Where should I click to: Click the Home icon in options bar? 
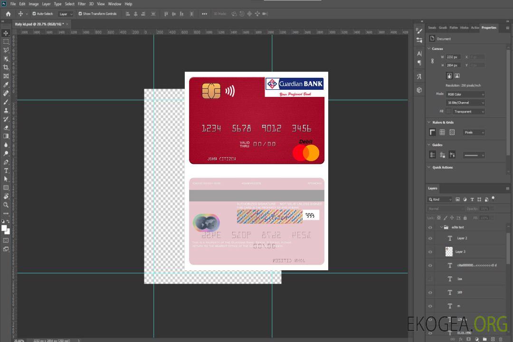click(8, 14)
